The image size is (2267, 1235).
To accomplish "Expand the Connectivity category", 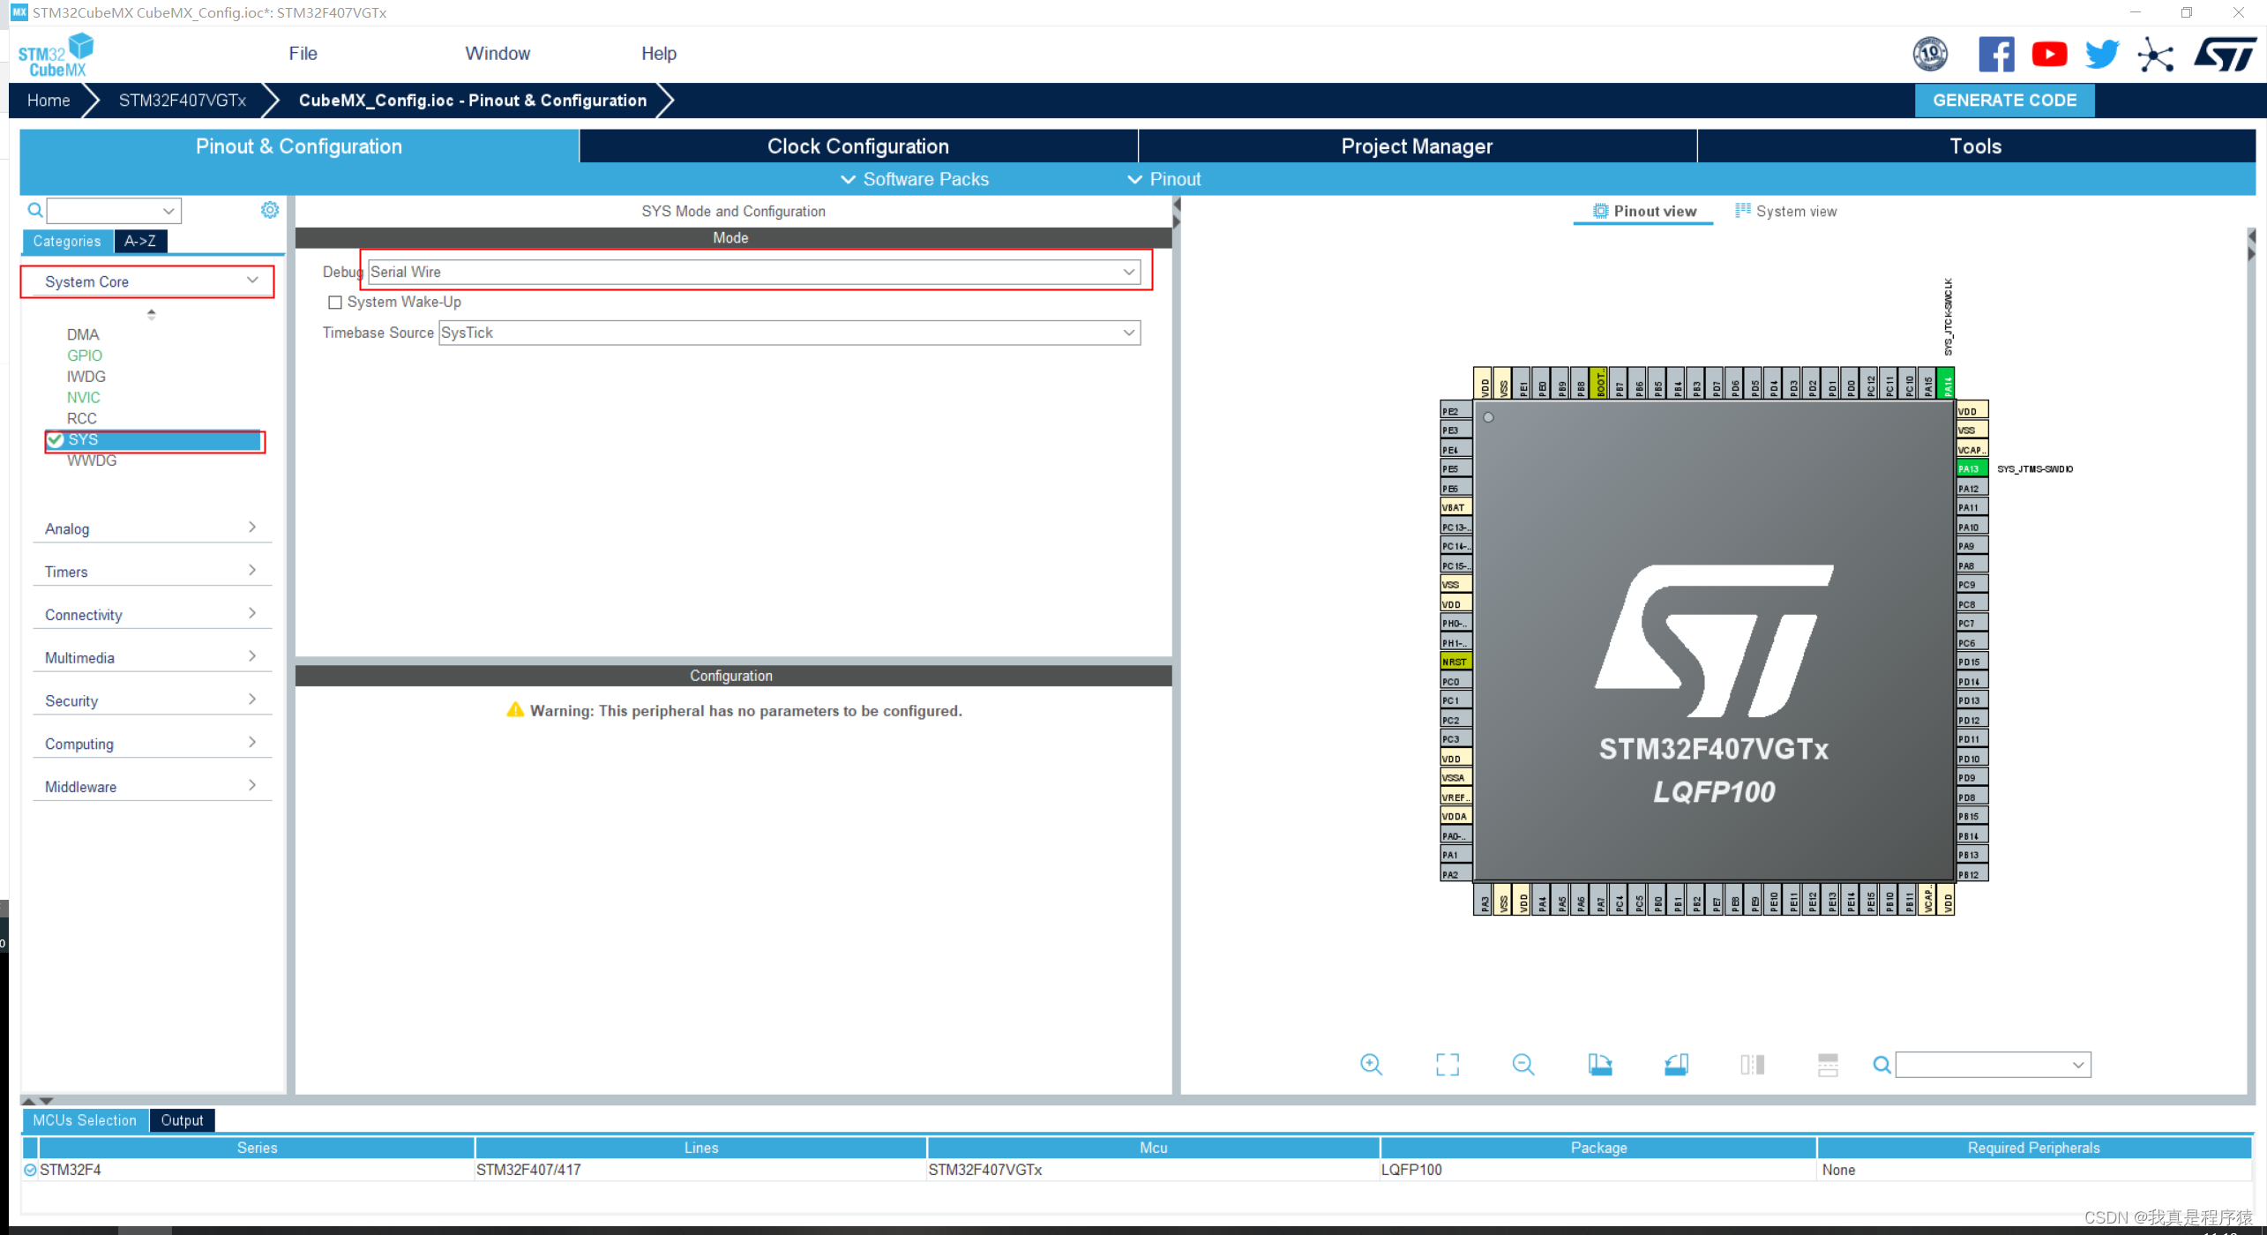I will point(152,615).
